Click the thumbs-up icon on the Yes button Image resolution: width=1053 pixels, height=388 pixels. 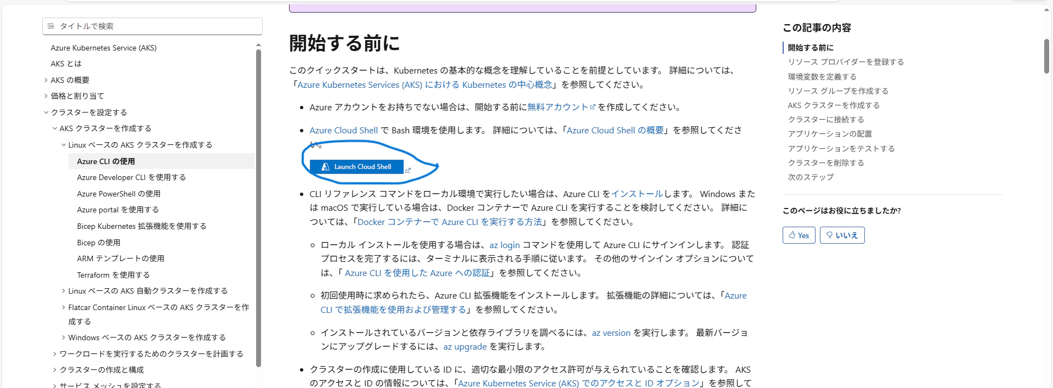click(x=792, y=235)
